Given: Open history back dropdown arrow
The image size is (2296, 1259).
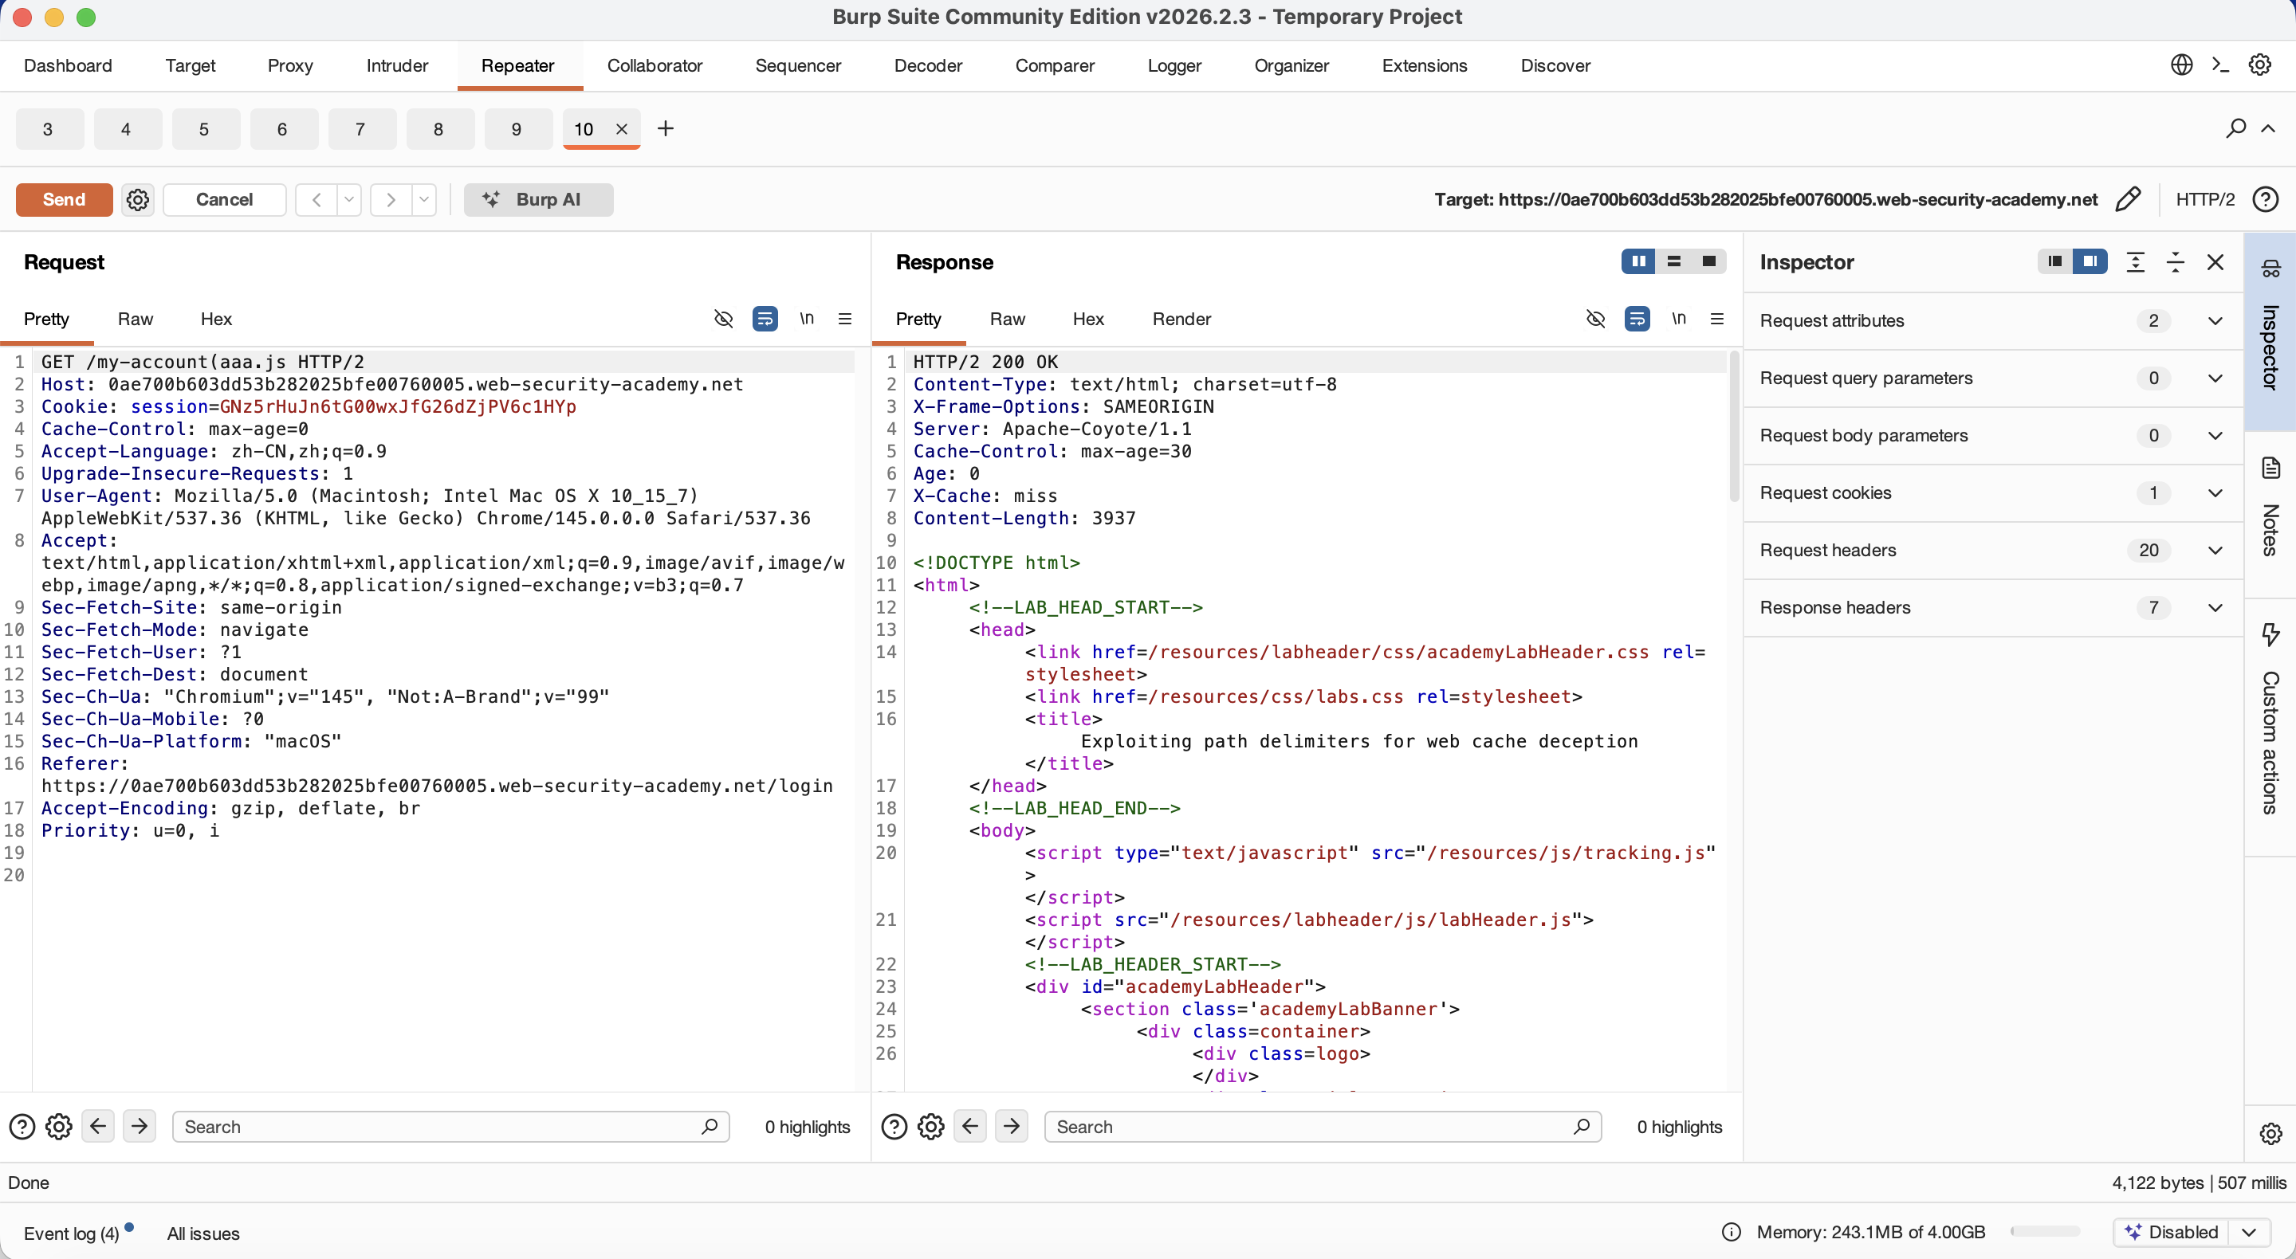Looking at the screenshot, I should 349,199.
